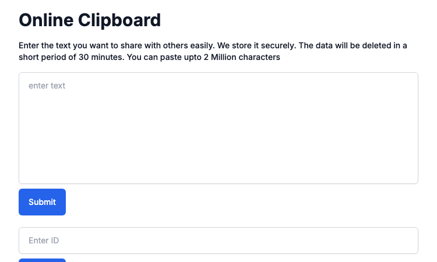The height and width of the screenshot is (262, 437).
Task: Place cursor on the 'enter text' placeholder
Action: tap(47, 86)
